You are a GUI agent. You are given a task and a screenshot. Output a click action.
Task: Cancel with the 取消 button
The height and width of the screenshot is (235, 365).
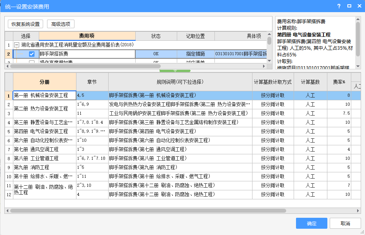tap(345, 223)
